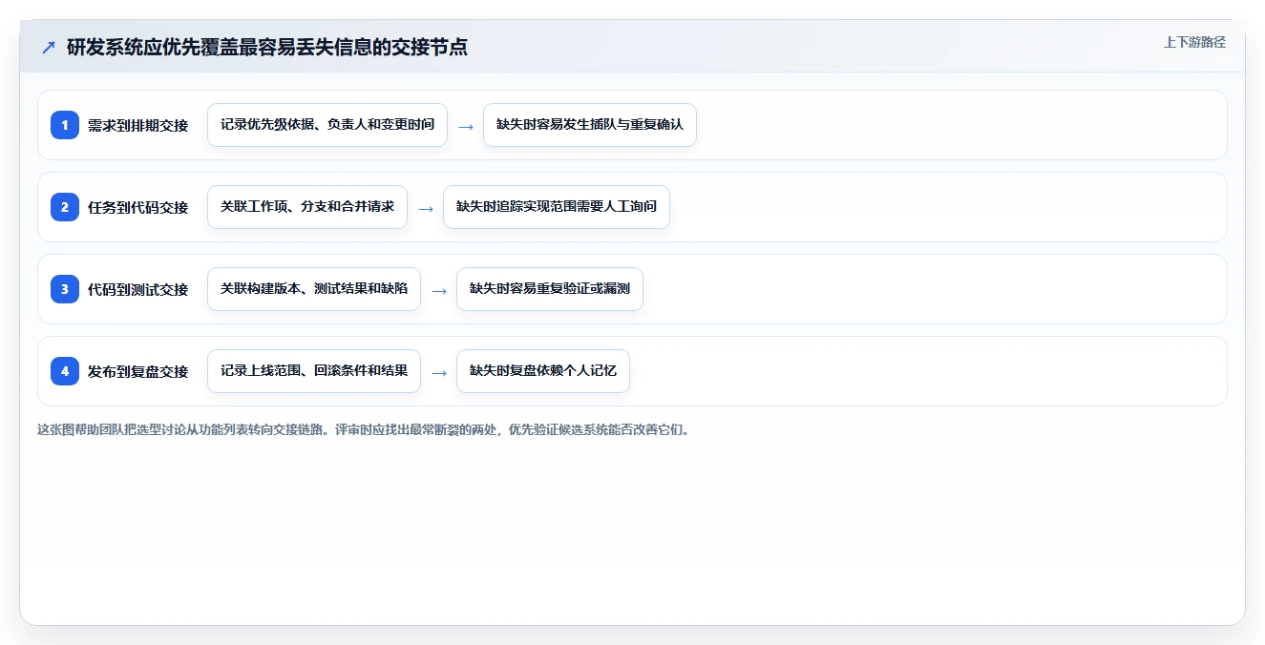Click the arrow in the 发布到复盘交接 row

(x=439, y=372)
